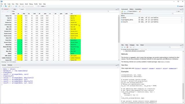Switch to the Untitled1 script tab

(6, 9)
